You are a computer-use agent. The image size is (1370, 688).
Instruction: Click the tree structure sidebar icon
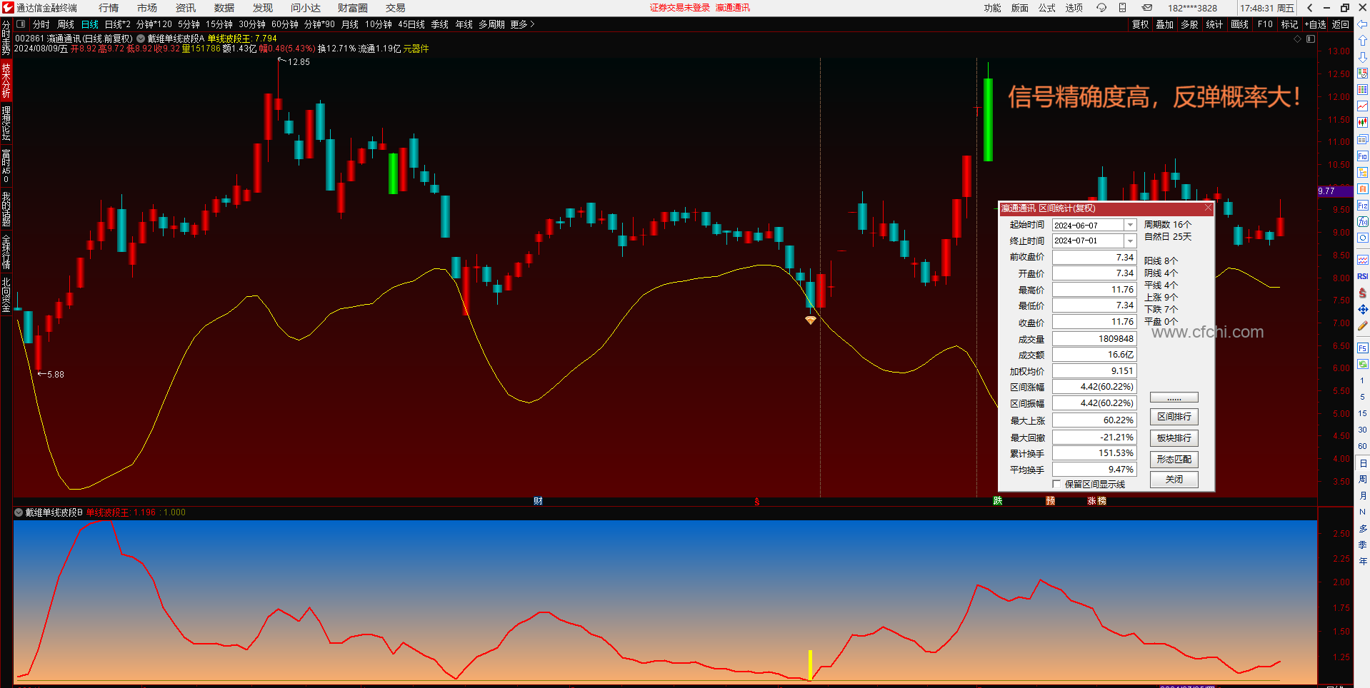(x=1362, y=173)
